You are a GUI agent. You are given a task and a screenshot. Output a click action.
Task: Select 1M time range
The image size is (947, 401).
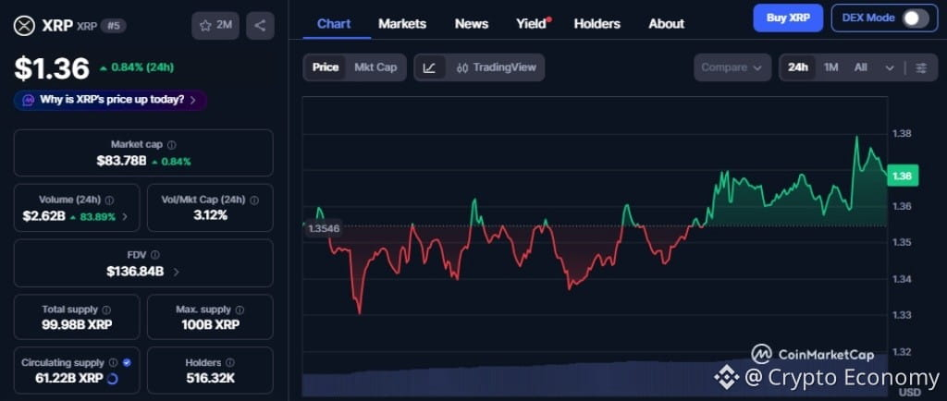(x=831, y=67)
